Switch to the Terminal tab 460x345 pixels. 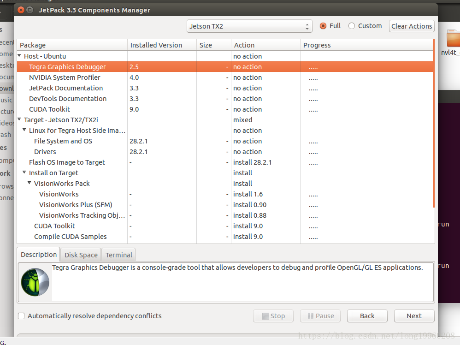coord(119,255)
